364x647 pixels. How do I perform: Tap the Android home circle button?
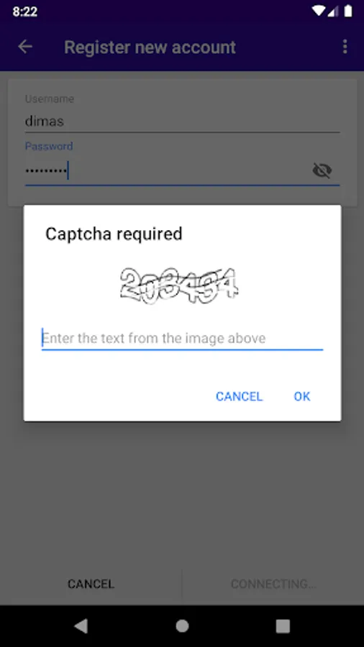tap(182, 626)
